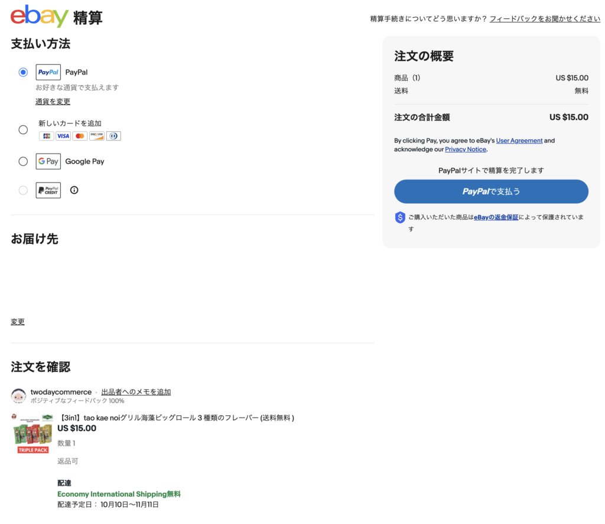The height and width of the screenshot is (524, 605).
Task: Select the PayPal payment radio button
Action: (23, 72)
